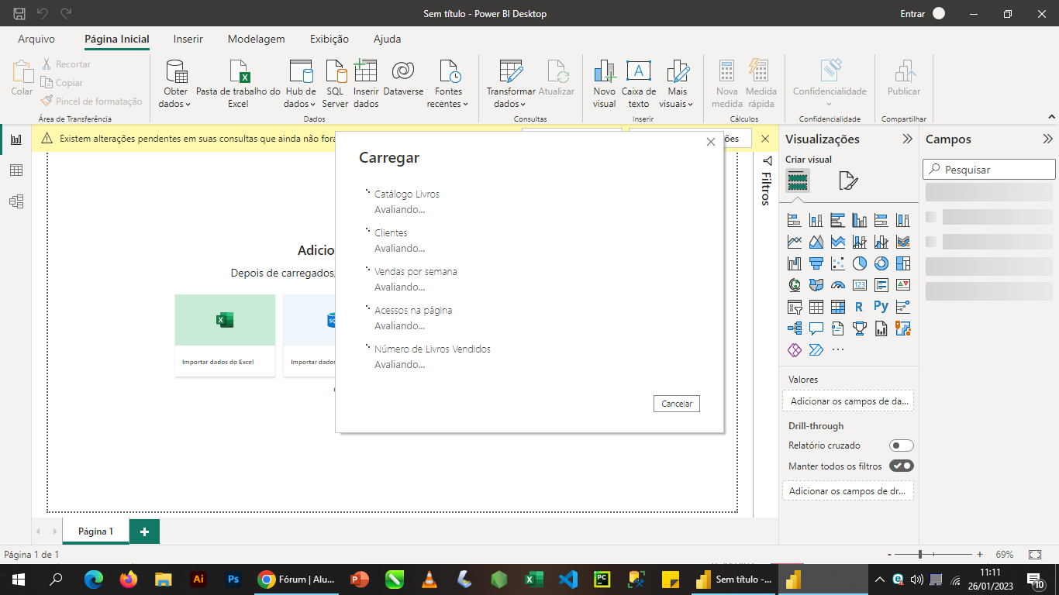Collapse the ribbon with the chevron
Viewport: 1059px width, 595px height.
pyautogui.click(x=1052, y=117)
